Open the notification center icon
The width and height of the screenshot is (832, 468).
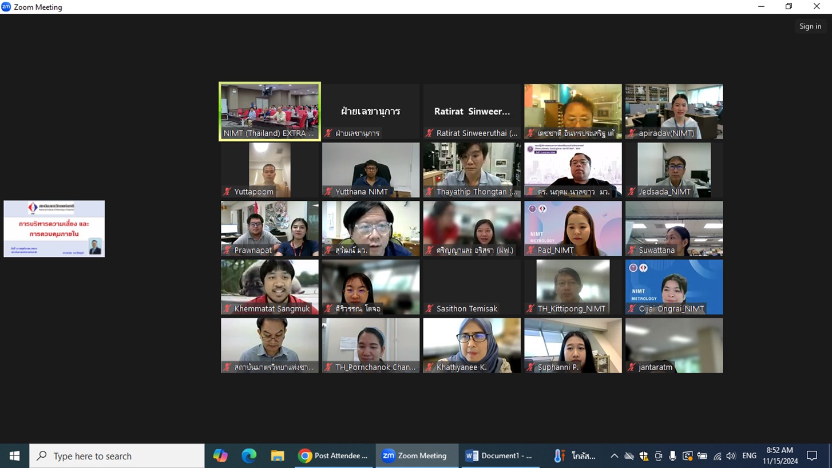coord(812,456)
